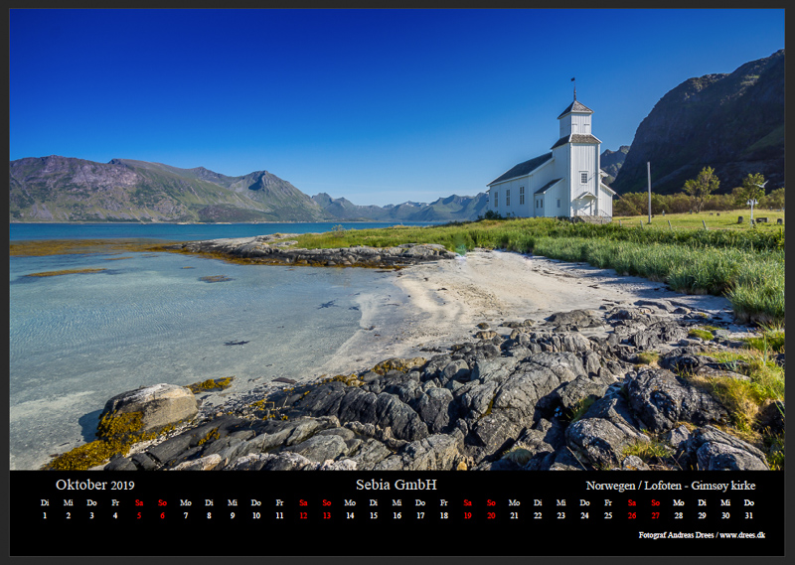Select red Sunday date 20
The height and width of the screenshot is (565, 795).
point(491,515)
